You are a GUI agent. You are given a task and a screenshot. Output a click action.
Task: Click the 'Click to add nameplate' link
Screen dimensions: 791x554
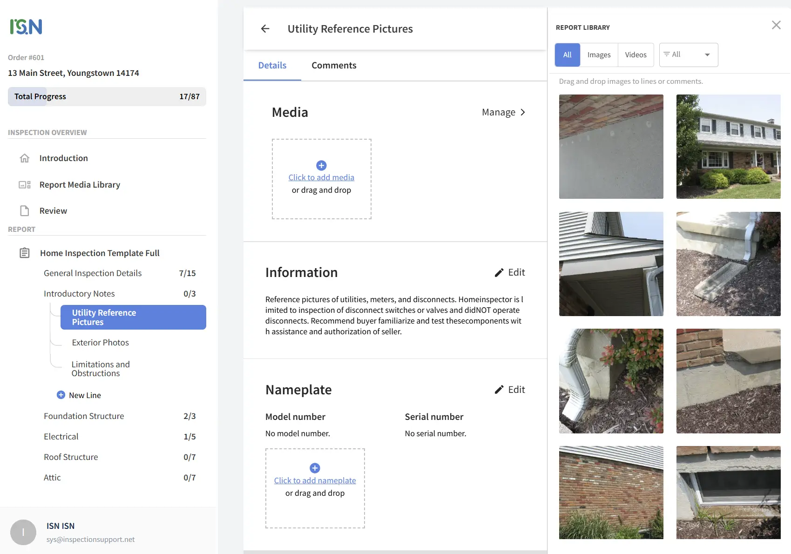point(315,480)
